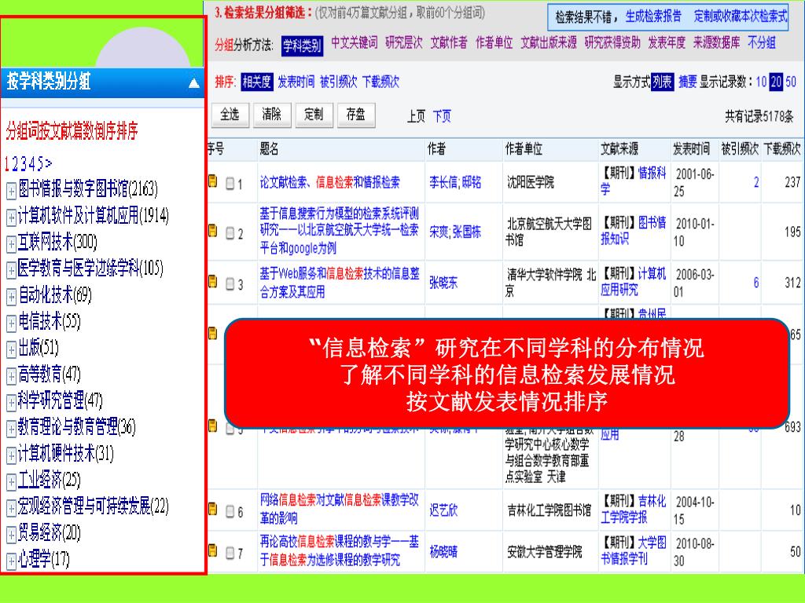Expand 图书情报与数字图书馆(2163) group
805x603 pixels.
[11, 191]
